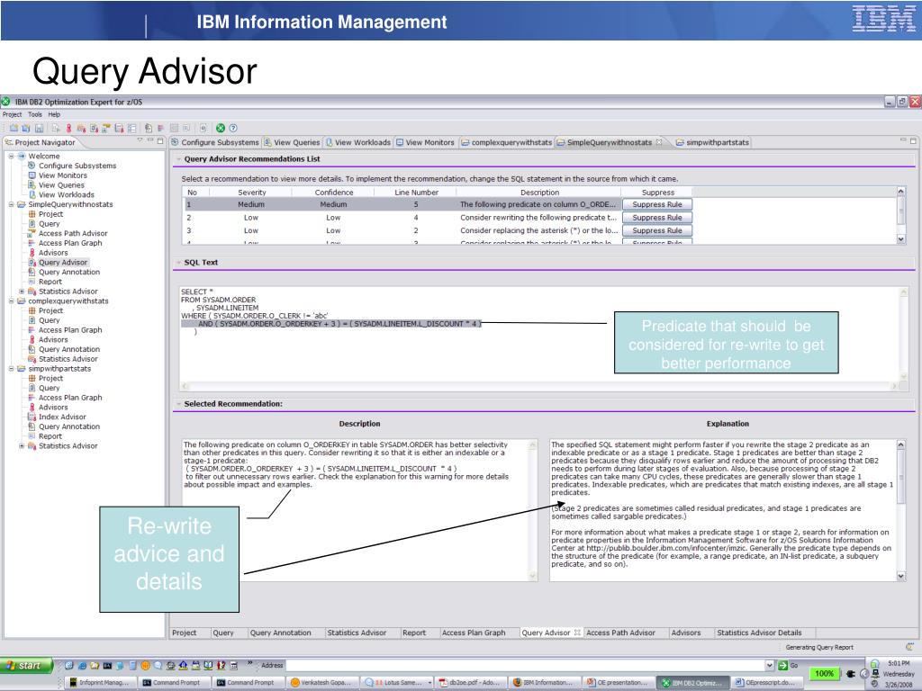Image resolution: width=922 pixels, height=691 pixels.
Task: Click Suppress Rule for recommendation 3
Action: (656, 230)
